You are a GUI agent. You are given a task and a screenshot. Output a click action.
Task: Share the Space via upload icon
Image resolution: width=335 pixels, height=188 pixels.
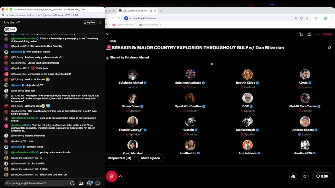(309, 34)
